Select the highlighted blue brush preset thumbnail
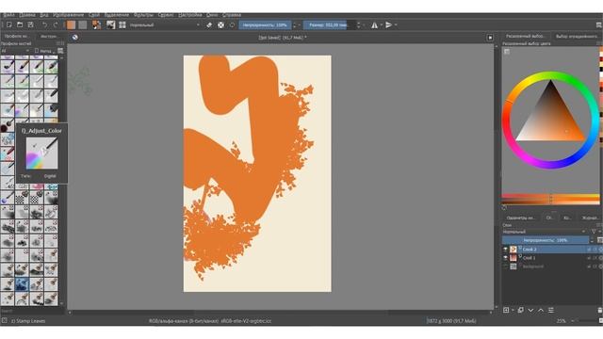This screenshot has width=603, height=339. pyautogui.click(x=22, y=284)
